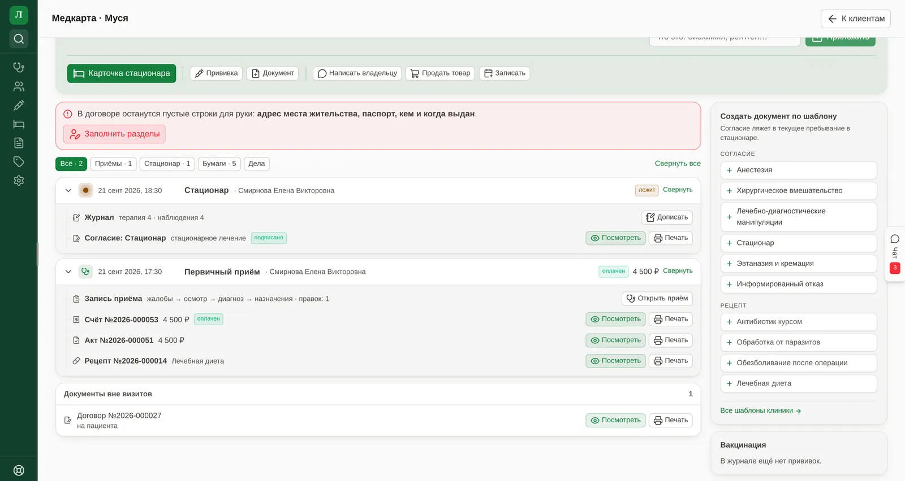This screenshot has width=905, height=481.
Task: View Согласие: Стационар document
Action: pos(615,238)
